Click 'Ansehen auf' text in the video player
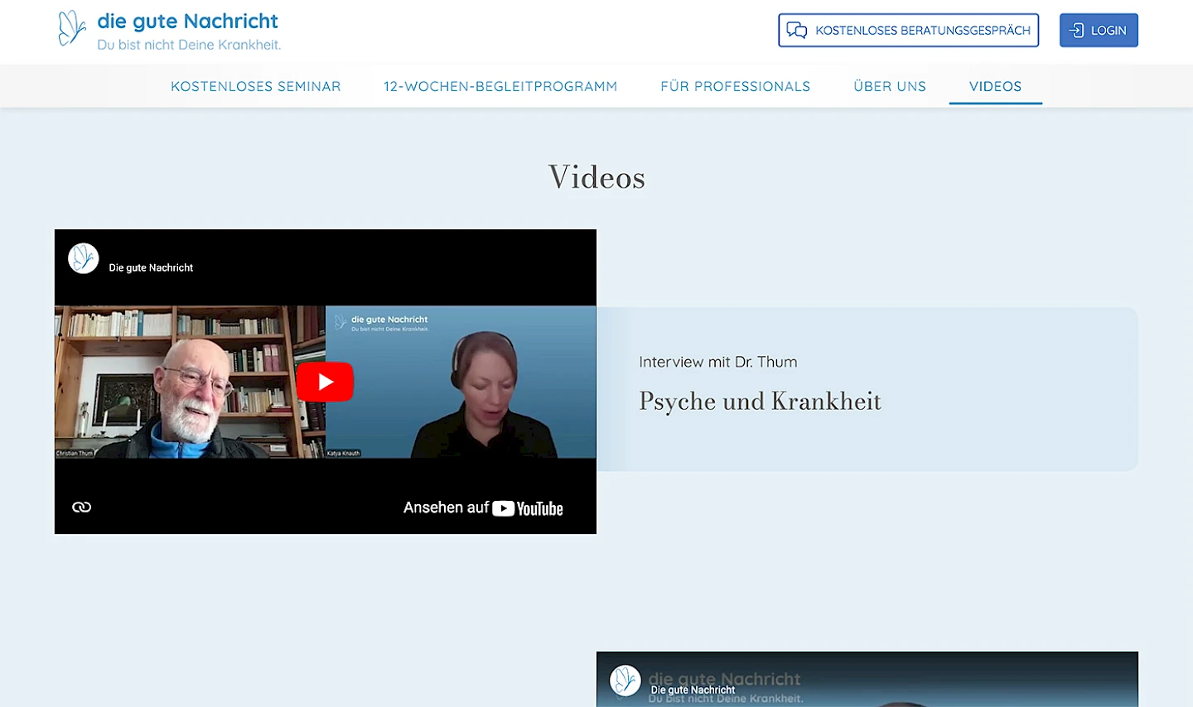This screenshot has width=1193, height=707. [x=446, y=507]
